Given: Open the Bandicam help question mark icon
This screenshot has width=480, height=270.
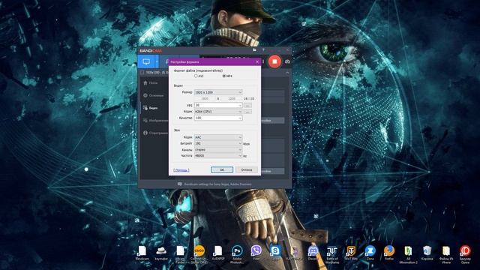Looking at the screenshot, I should point(263,50).
